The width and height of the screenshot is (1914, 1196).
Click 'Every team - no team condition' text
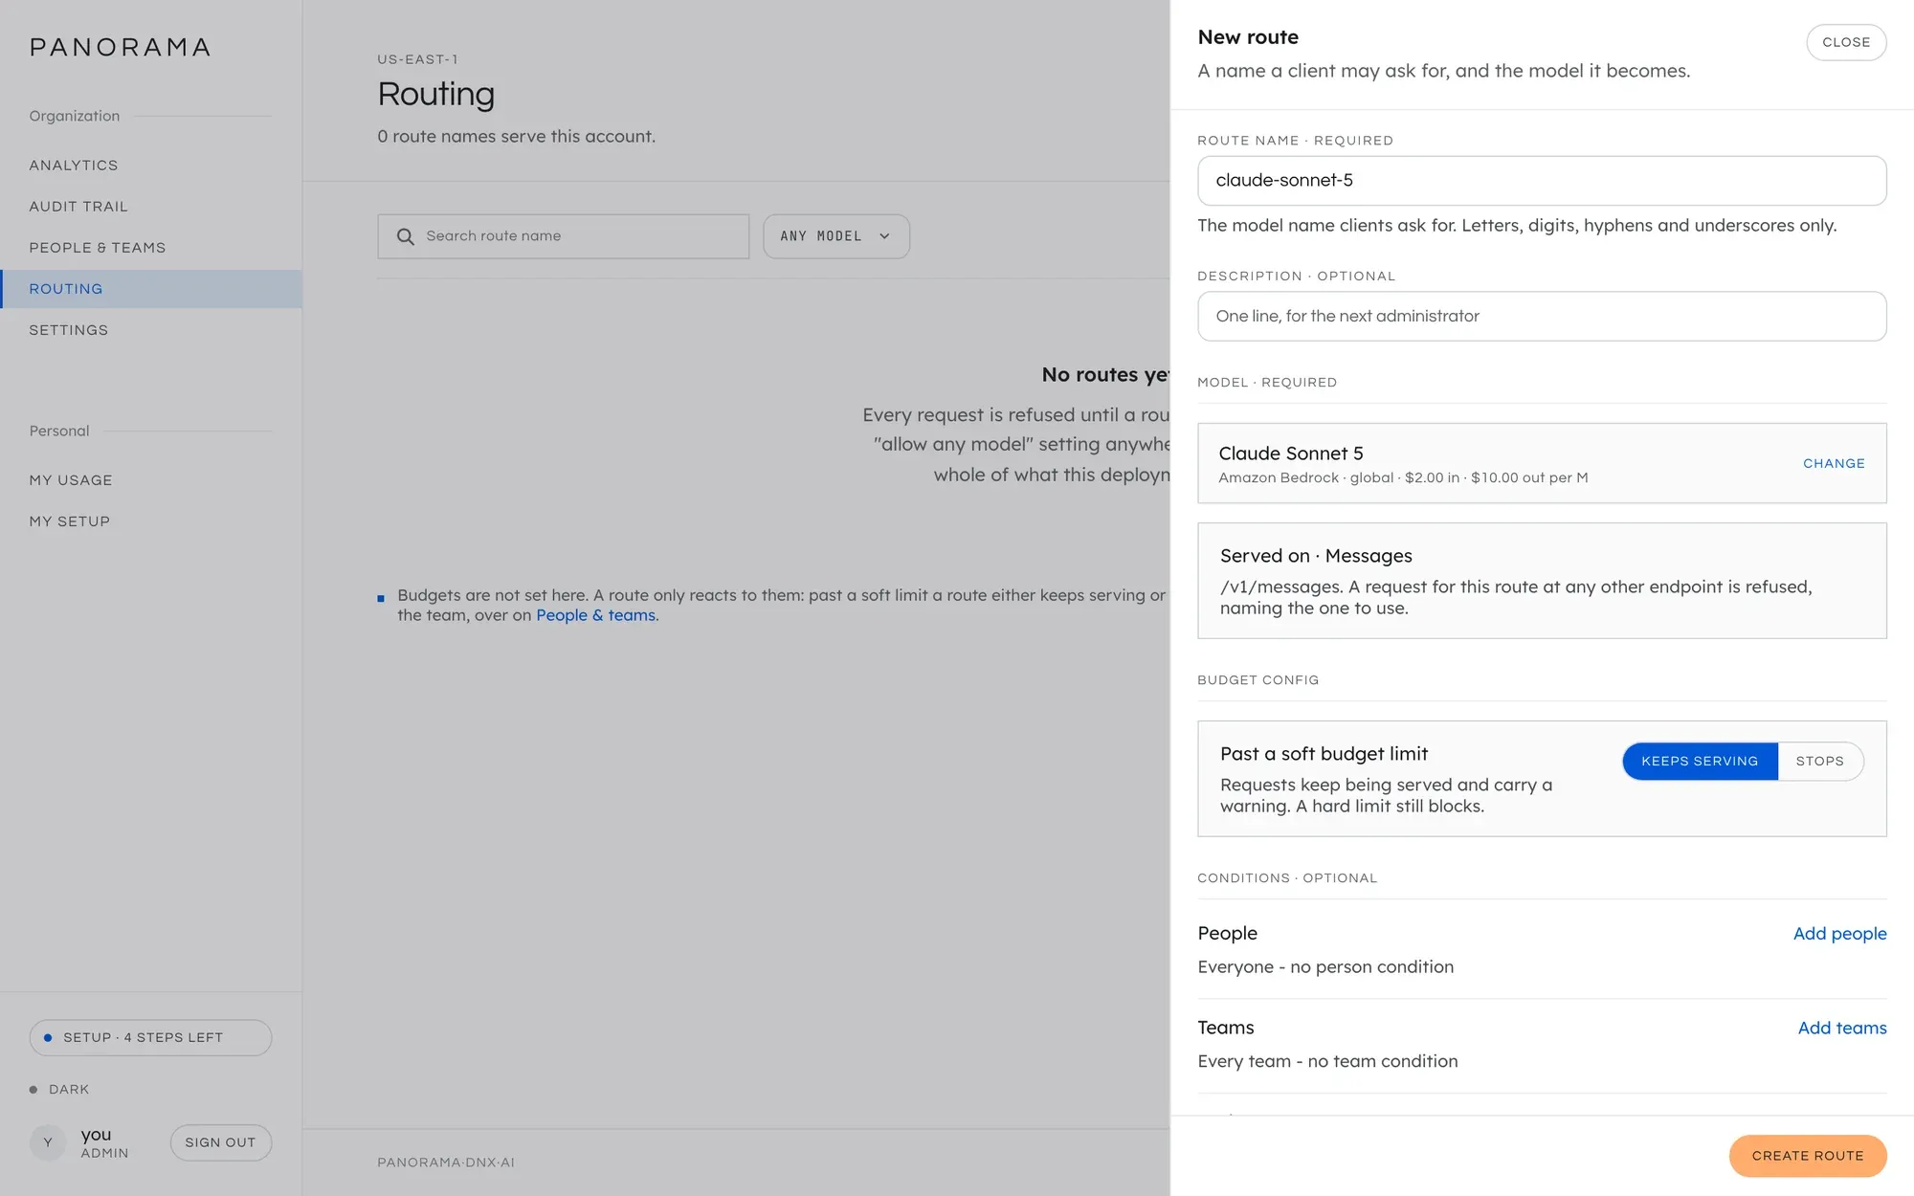pos(1327,1061)
